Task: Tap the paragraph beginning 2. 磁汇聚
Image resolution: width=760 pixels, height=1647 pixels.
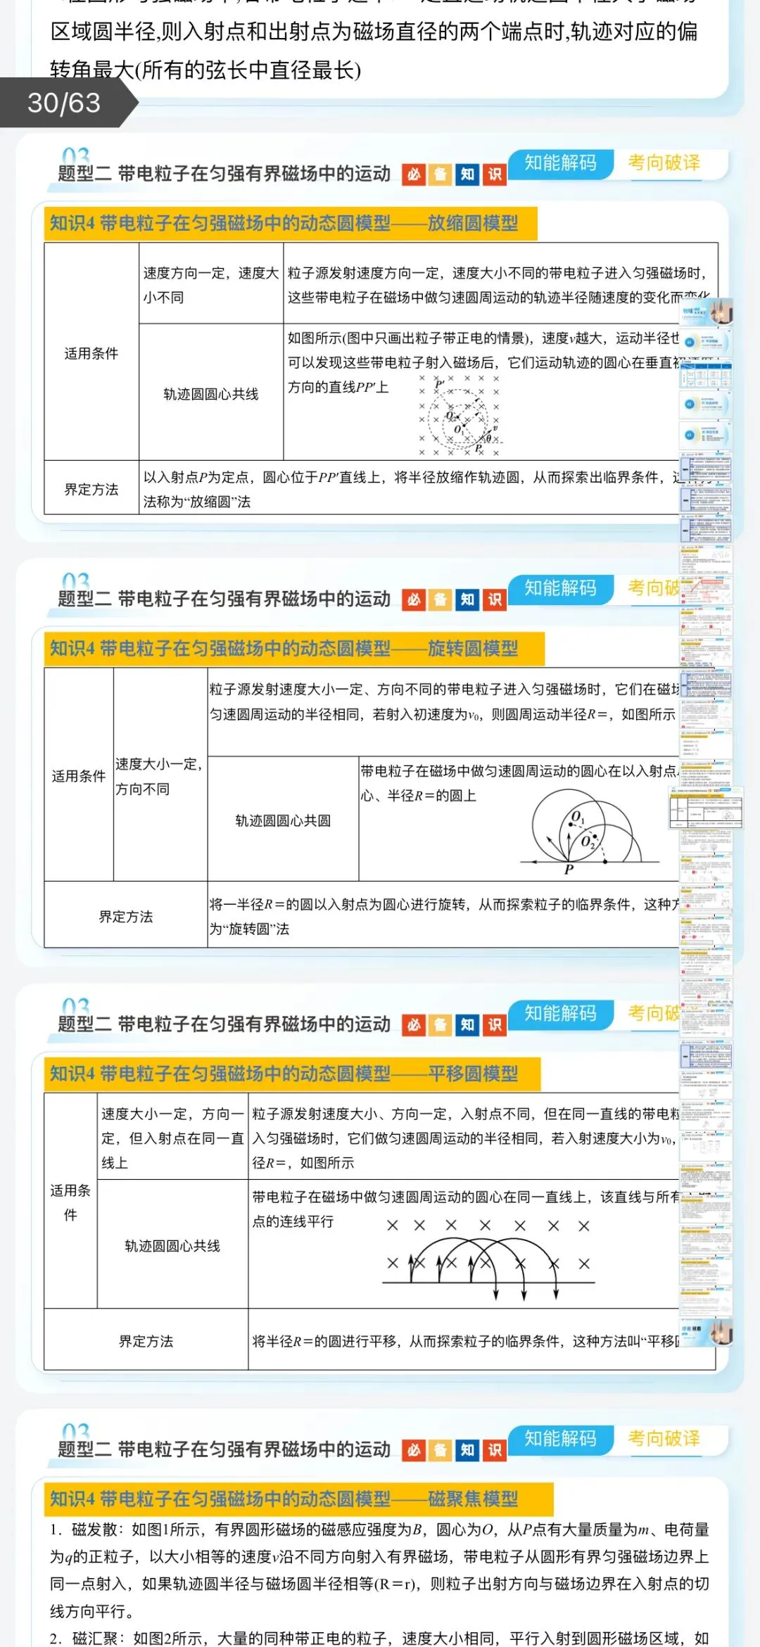Action: pos(379,1638)
